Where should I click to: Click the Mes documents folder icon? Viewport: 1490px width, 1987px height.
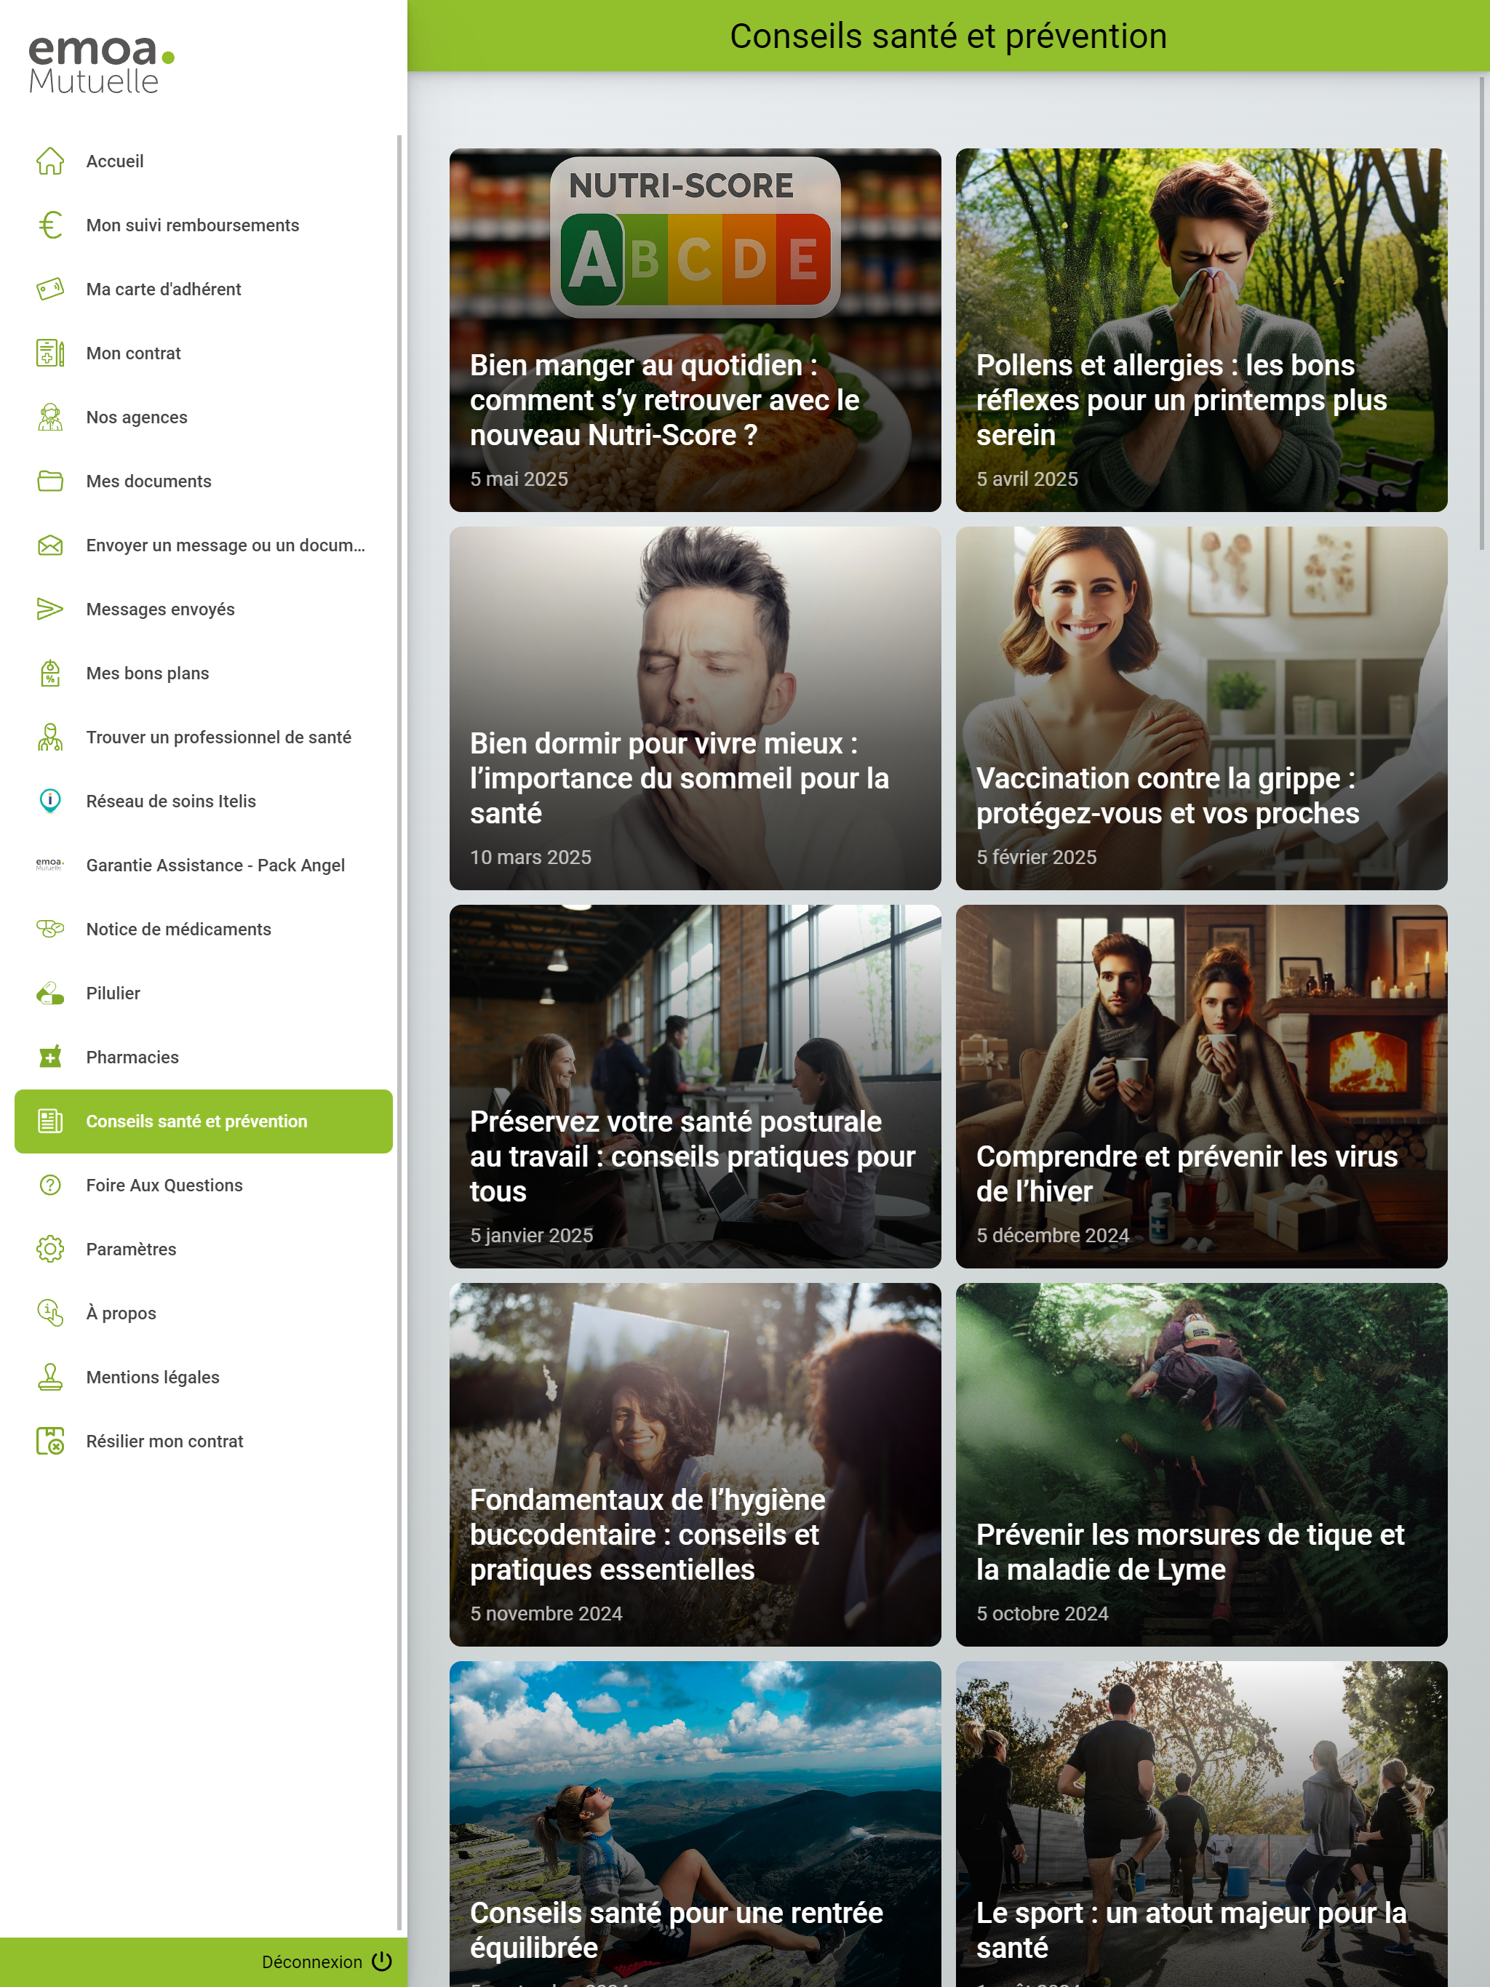click(50, 481)
